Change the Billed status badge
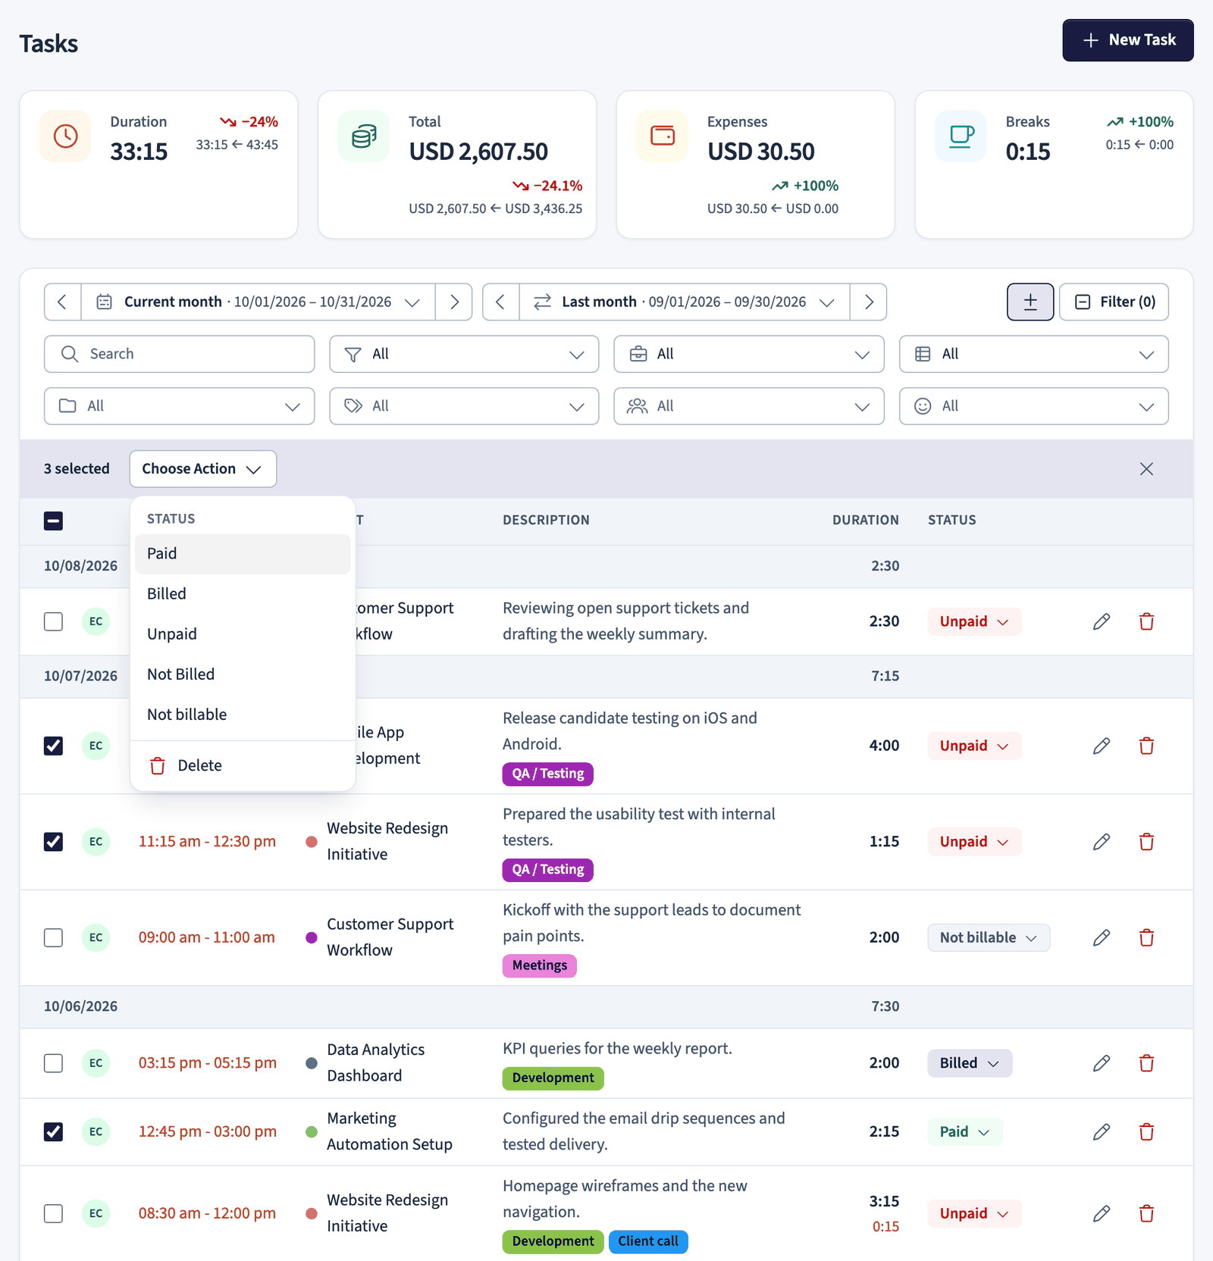1213x1261 pixels. pos(970,1063)
